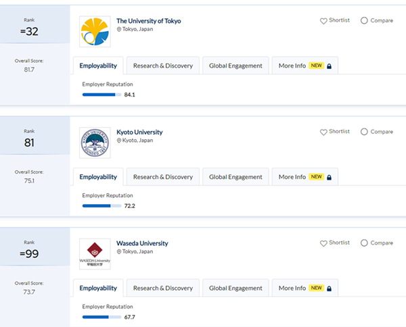
Task: Click the NEW badge on Waseda's More Info
Action: [316, 288]
